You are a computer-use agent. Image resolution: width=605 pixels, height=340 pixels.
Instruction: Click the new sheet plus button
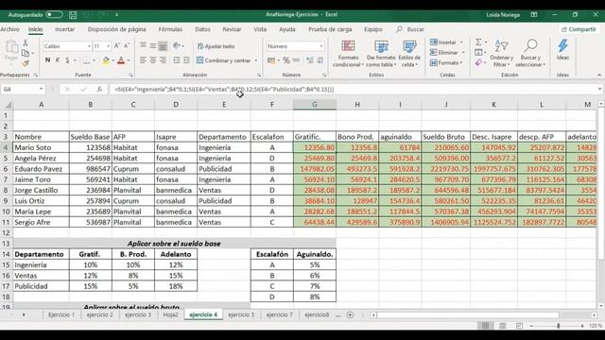pyautogui.click(x=350, y=314)
